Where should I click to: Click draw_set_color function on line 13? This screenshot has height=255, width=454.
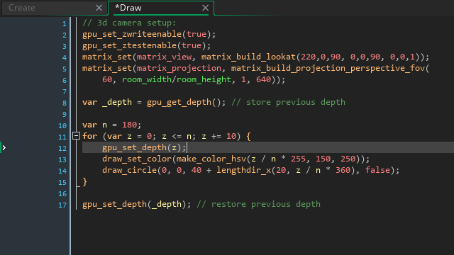(137, 159)
